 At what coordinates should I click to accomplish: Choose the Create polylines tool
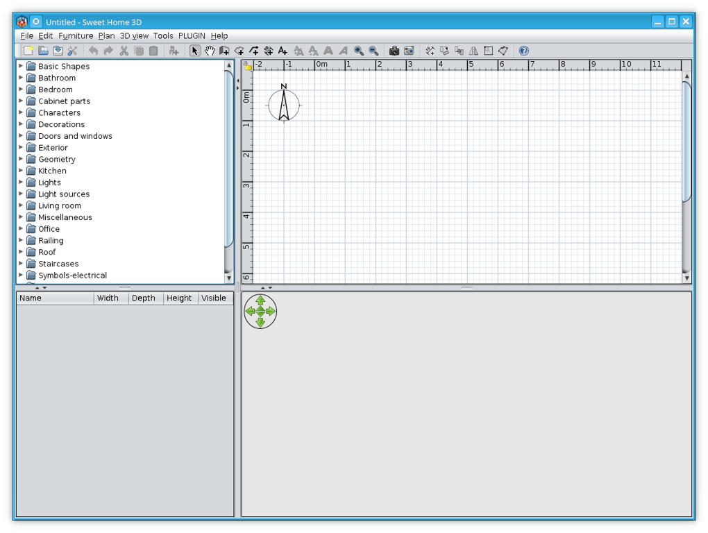point(254,51)
